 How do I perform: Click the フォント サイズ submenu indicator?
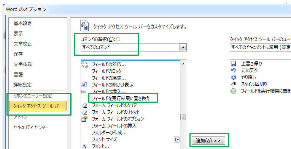[177, 140]
